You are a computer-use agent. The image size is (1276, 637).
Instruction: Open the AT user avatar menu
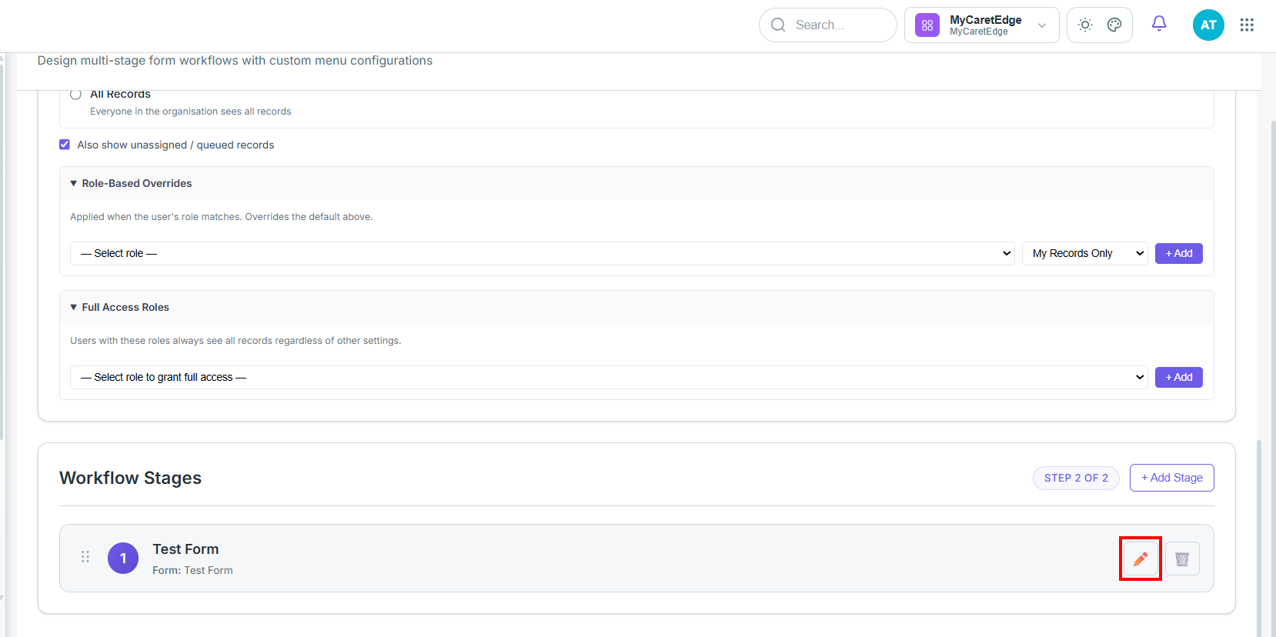[x=1208, y=25]
